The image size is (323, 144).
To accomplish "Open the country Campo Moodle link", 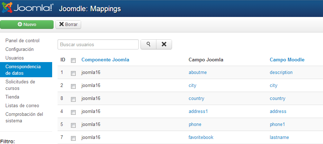I will (277, 99).
